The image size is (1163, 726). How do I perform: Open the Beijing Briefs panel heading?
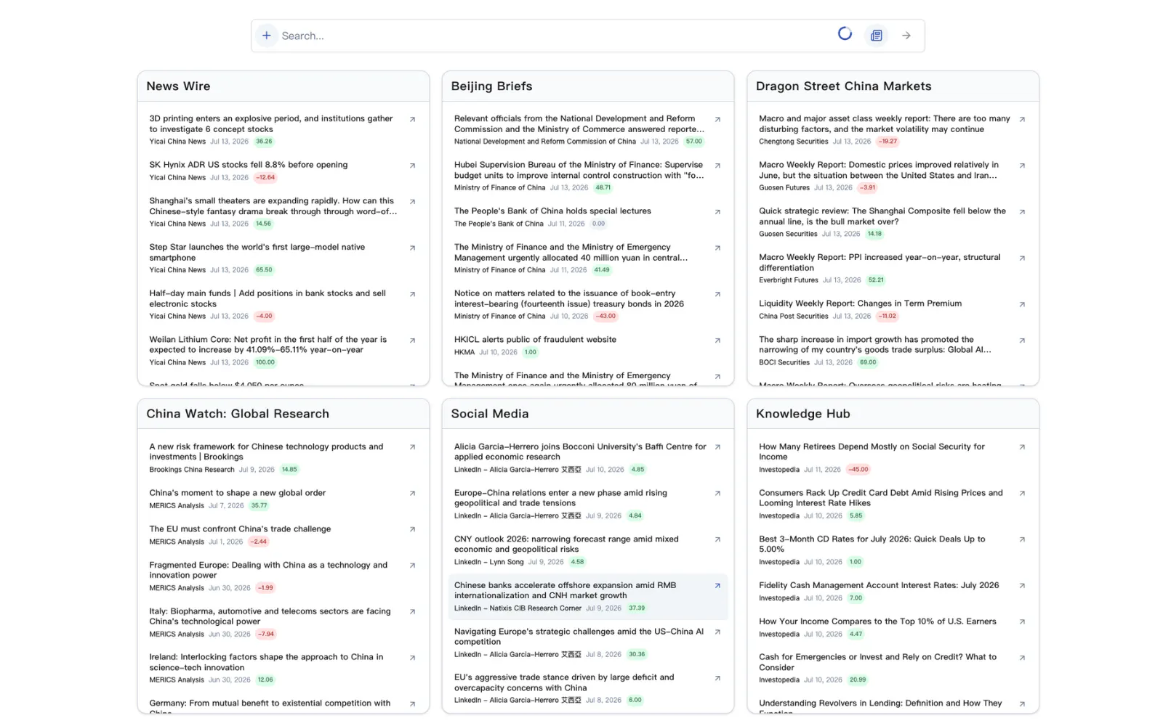491,86
